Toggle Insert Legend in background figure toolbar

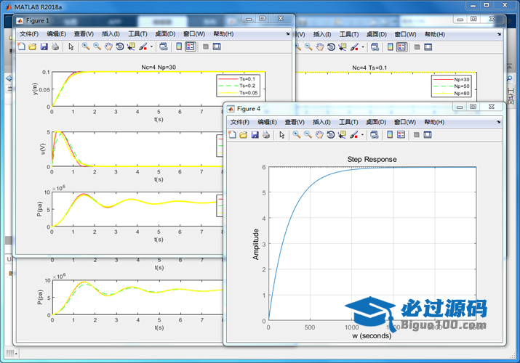(x=401, y=47)
